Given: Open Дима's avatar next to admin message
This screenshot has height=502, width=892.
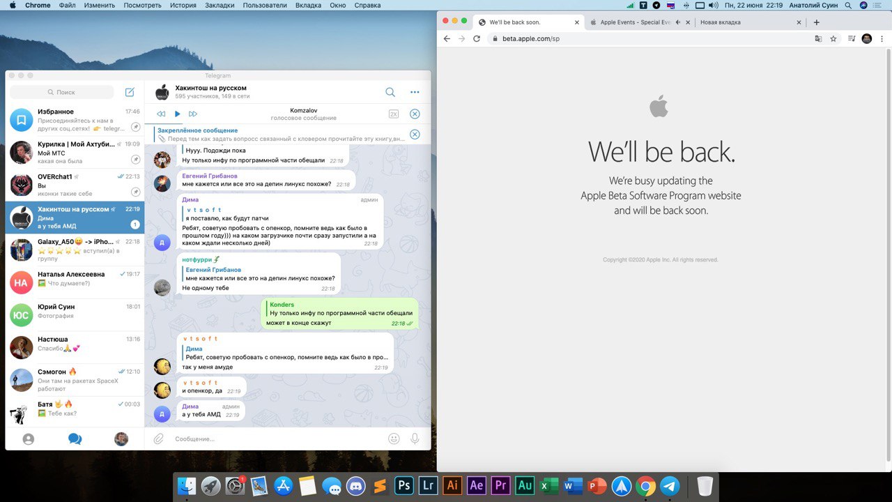Looking at the screenshot, I should tap(162, 242).
